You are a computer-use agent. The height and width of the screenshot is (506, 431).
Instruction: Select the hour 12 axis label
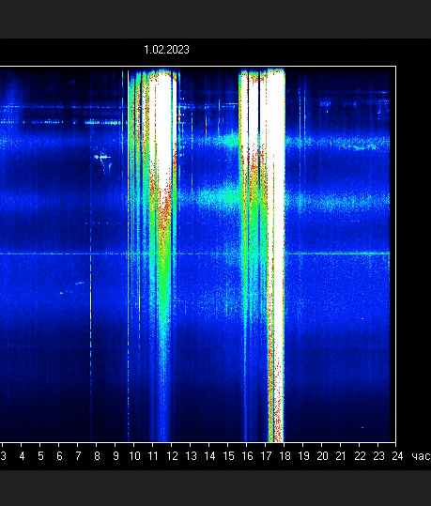tap(172, 456)
